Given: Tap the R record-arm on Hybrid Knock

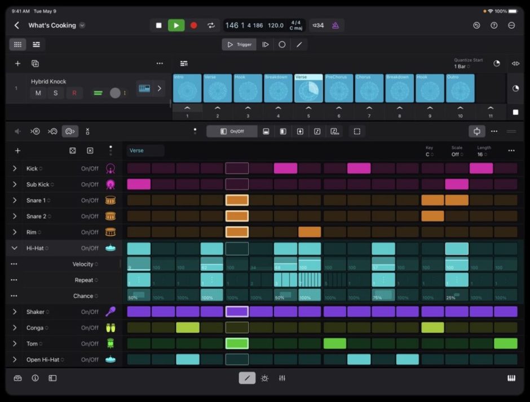Looking at the screenshot, I should coord(74,93).
